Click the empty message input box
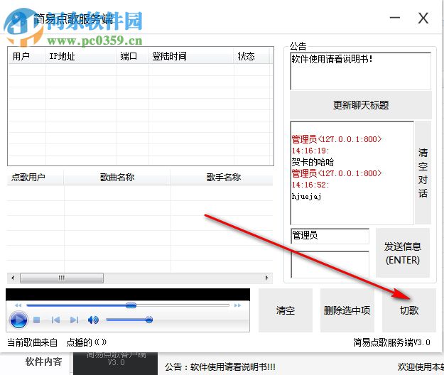 [330, 264]
